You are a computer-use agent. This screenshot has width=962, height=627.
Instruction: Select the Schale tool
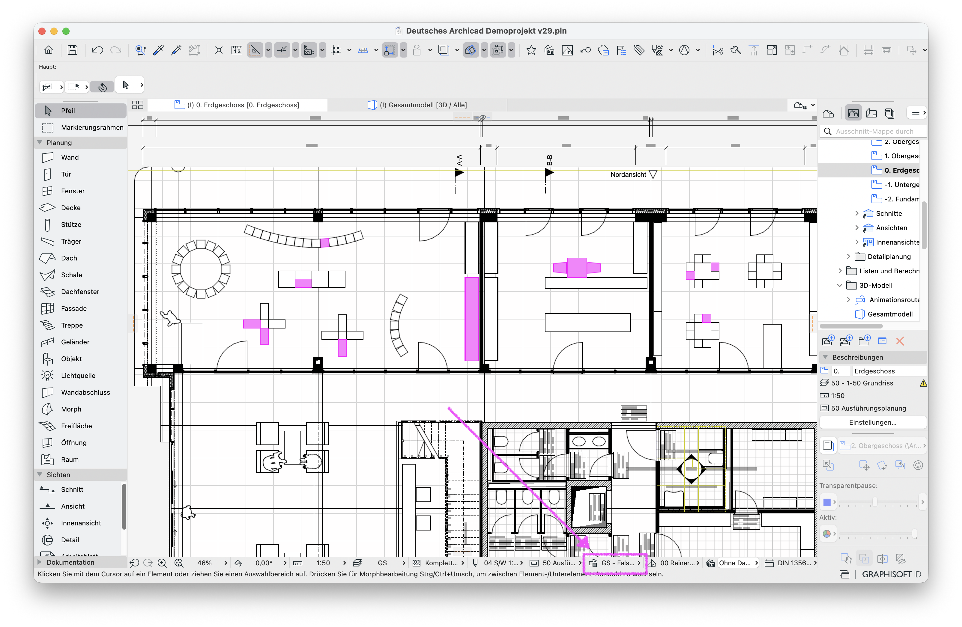[81, 275]
